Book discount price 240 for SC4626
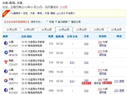 (x=100, y=89)
